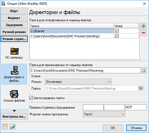Click the extension field containing NCP
The height and width of the screenshot is (133, 149).
(136, 107)
